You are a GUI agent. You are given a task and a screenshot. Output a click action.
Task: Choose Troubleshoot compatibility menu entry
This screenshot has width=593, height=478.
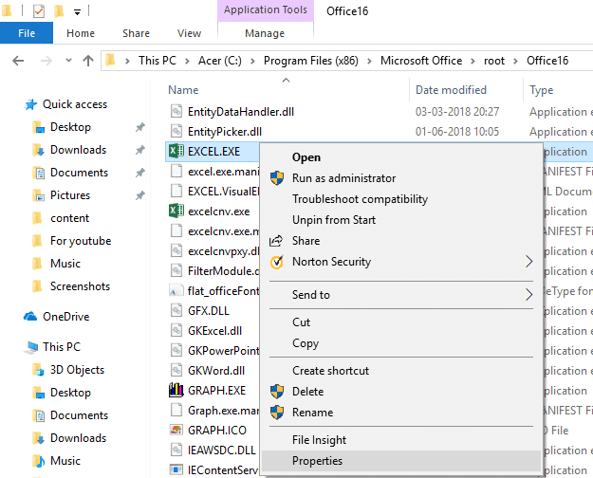click(x=401, y=199)
